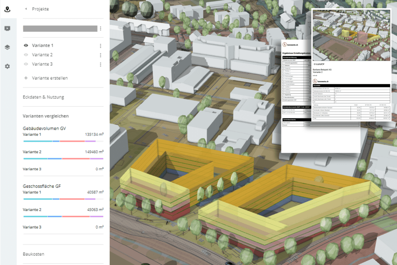Collapse the Varianten vergleichen section
Image resolution: width=397 pixels, height=265 pixels.
(46, 116)
